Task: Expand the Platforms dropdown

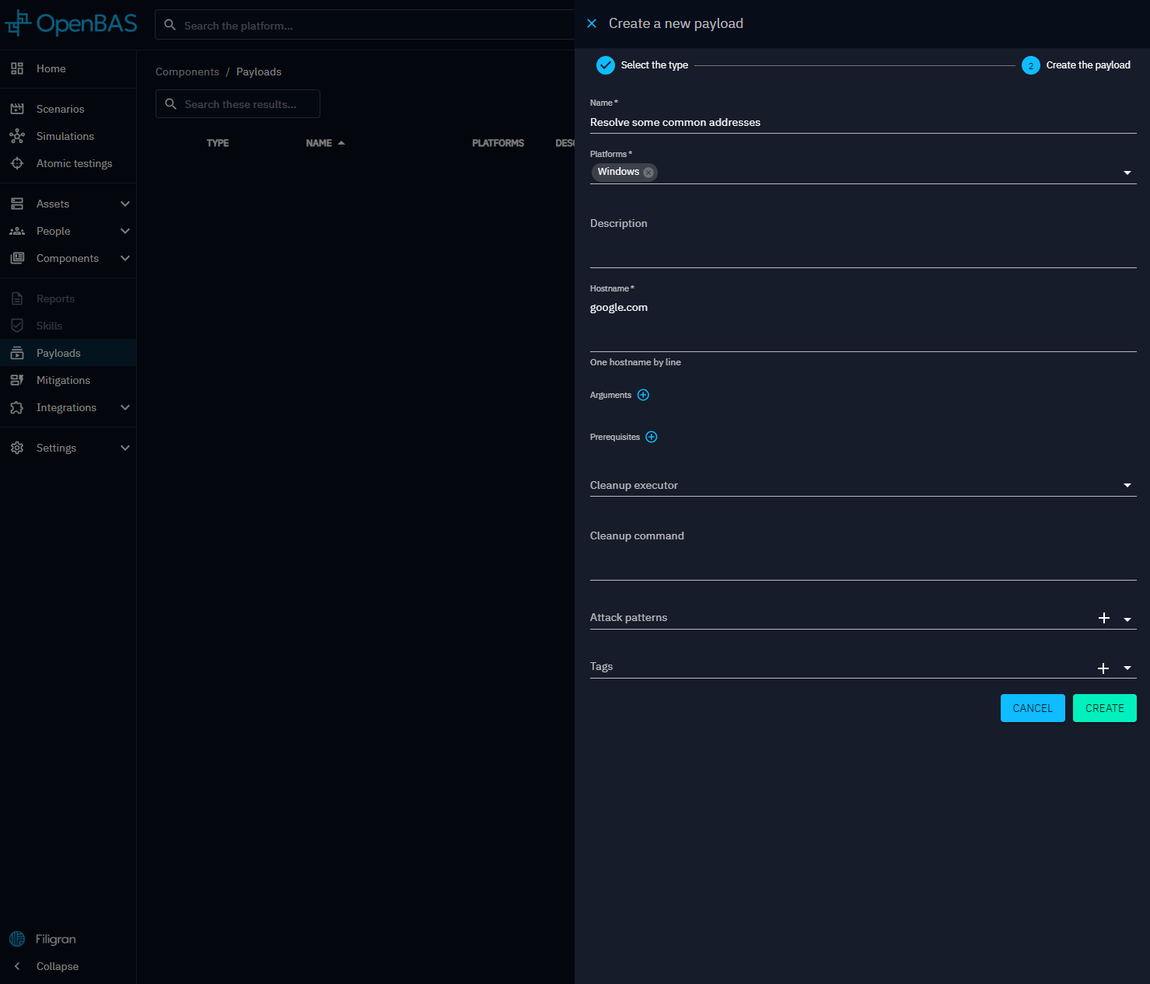Action: (x=1127, y=173)
